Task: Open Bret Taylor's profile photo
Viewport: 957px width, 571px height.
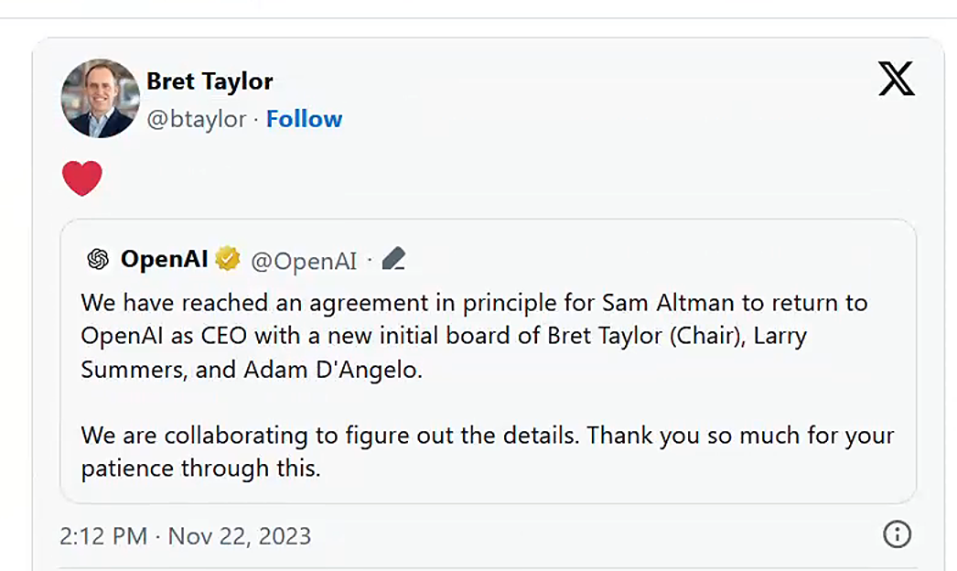Action: coord(98,99)
